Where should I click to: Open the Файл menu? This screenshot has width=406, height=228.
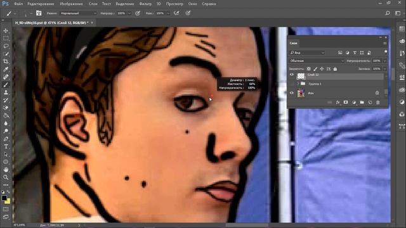coord(18,4)
